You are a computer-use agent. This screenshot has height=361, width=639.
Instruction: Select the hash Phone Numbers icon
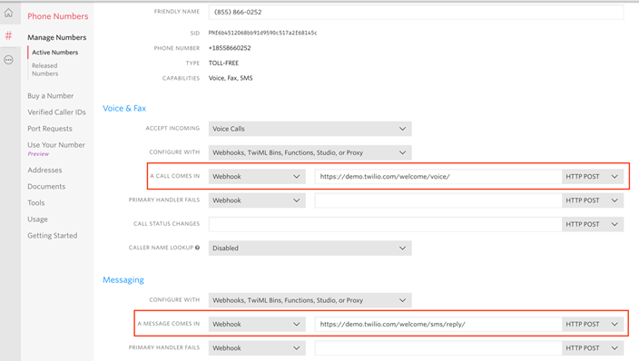(x=8, y=36)
